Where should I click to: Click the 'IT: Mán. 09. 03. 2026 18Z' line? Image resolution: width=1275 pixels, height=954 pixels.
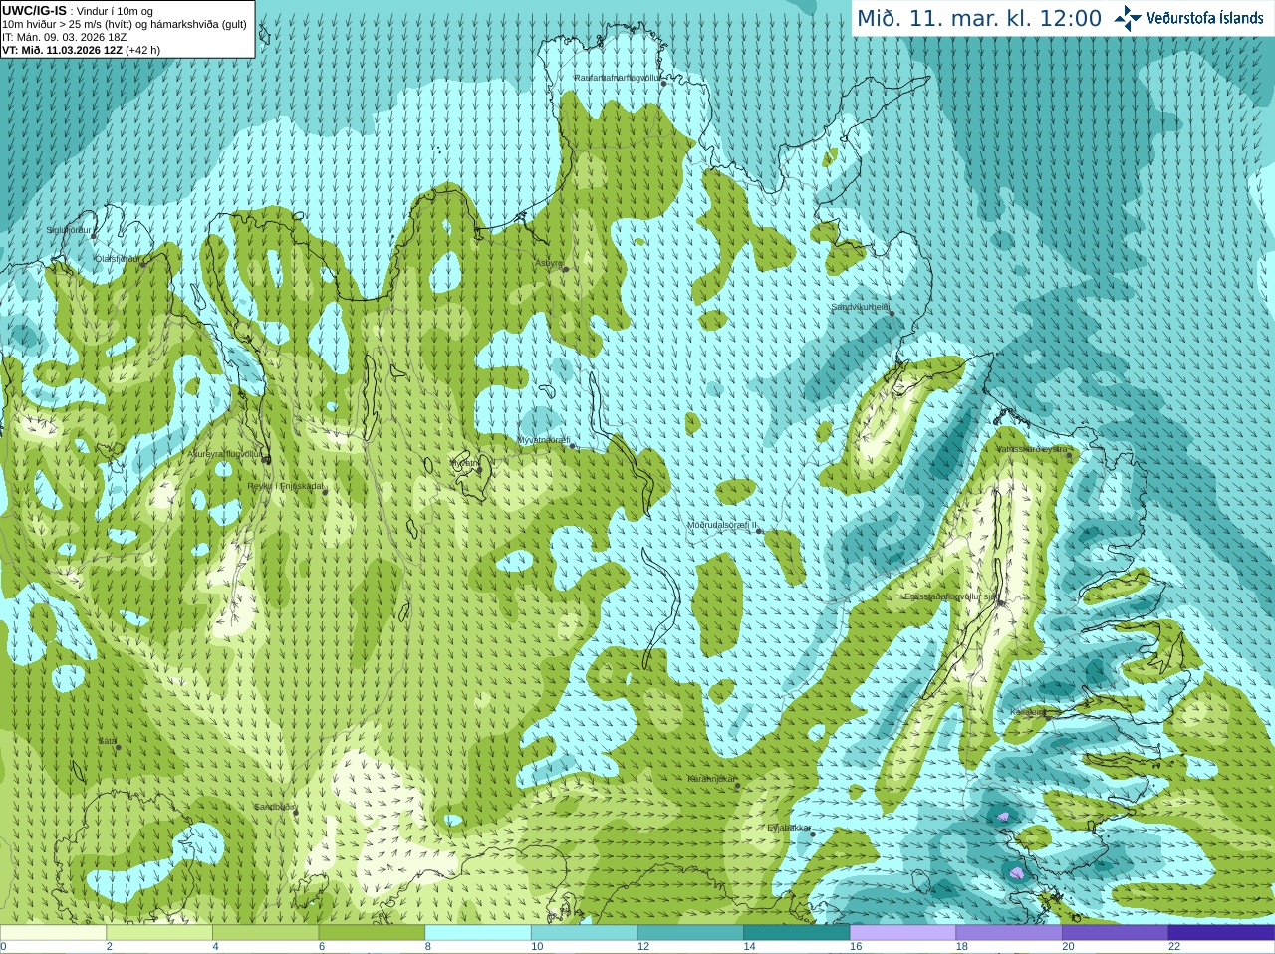point(65,37)
